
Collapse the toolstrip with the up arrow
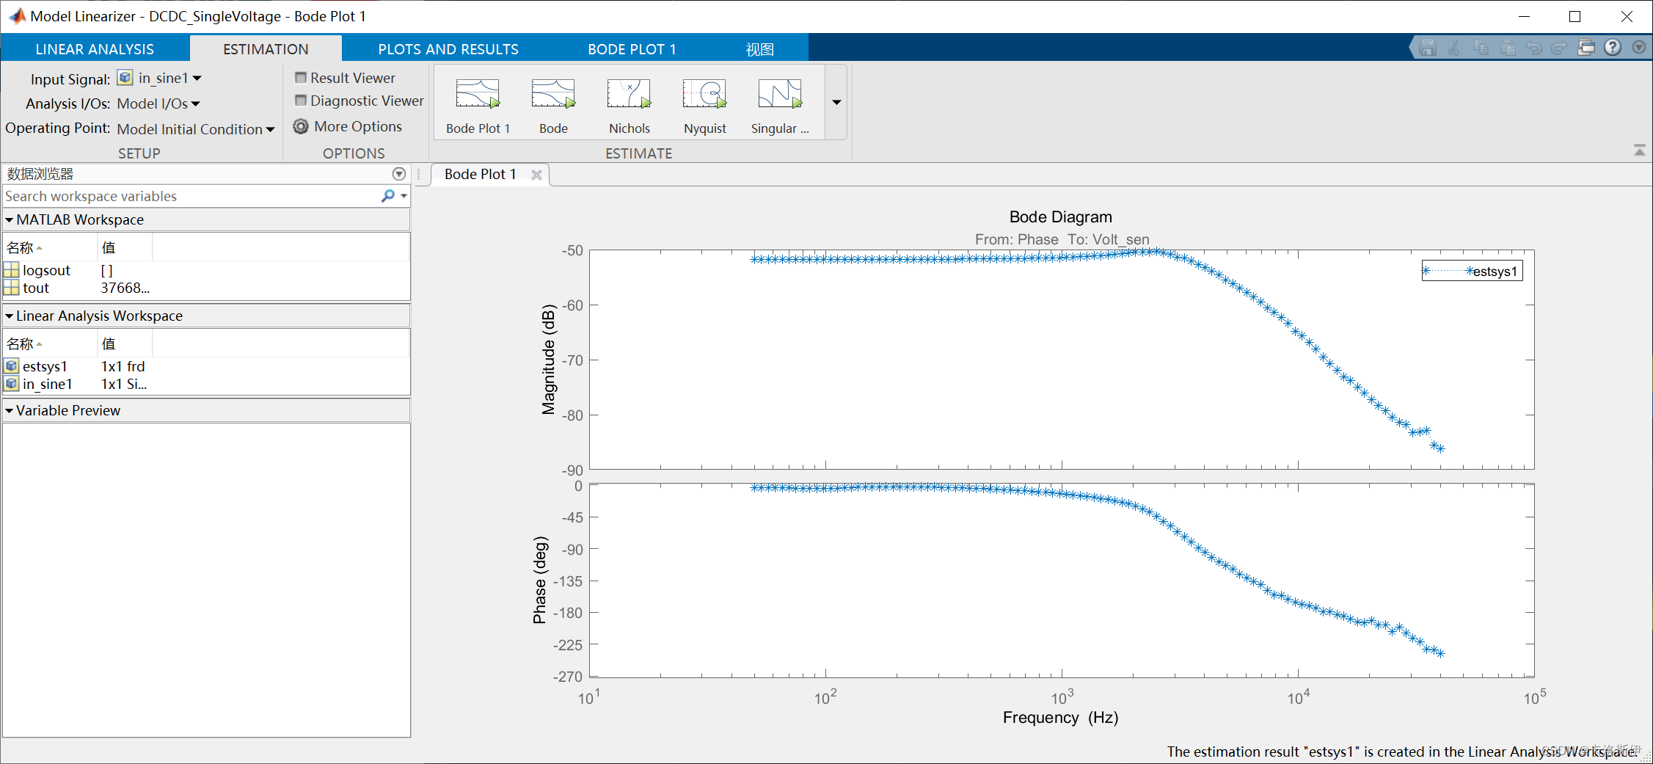1640,150
